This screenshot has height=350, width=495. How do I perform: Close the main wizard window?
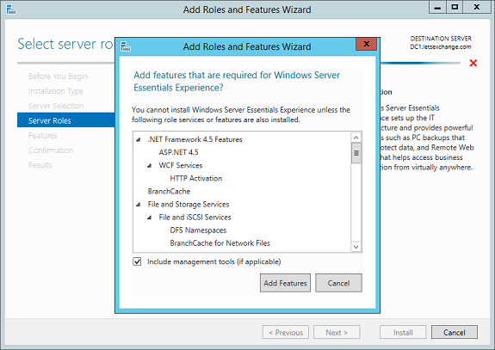[477, 7]
